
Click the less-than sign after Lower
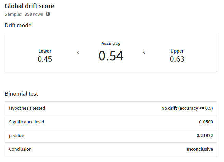click(x=78, y=52)
